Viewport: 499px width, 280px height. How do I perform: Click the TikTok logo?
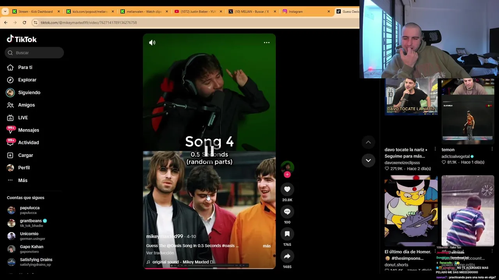pyautogui.click(x=22, y=39)
